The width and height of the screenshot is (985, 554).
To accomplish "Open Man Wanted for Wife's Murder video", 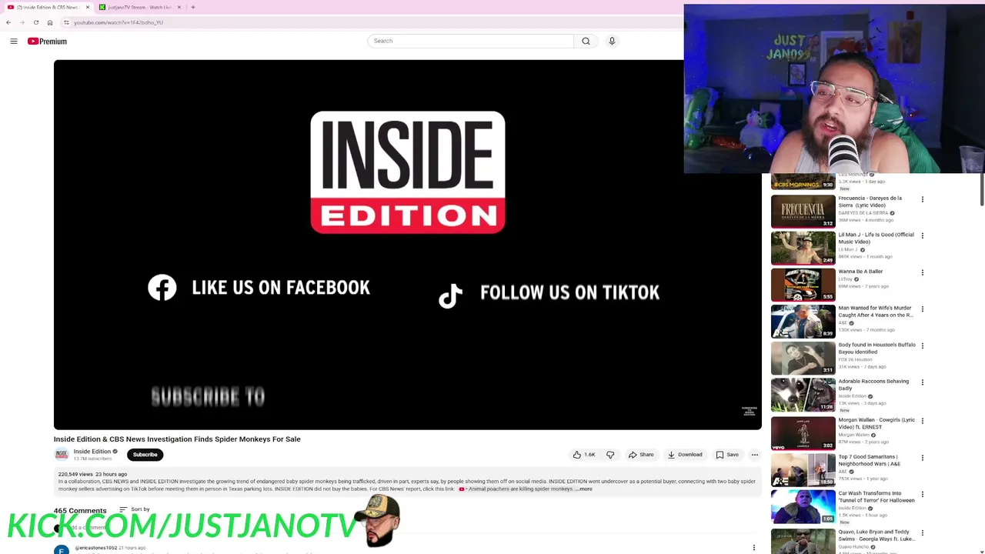I will (876, 312).
